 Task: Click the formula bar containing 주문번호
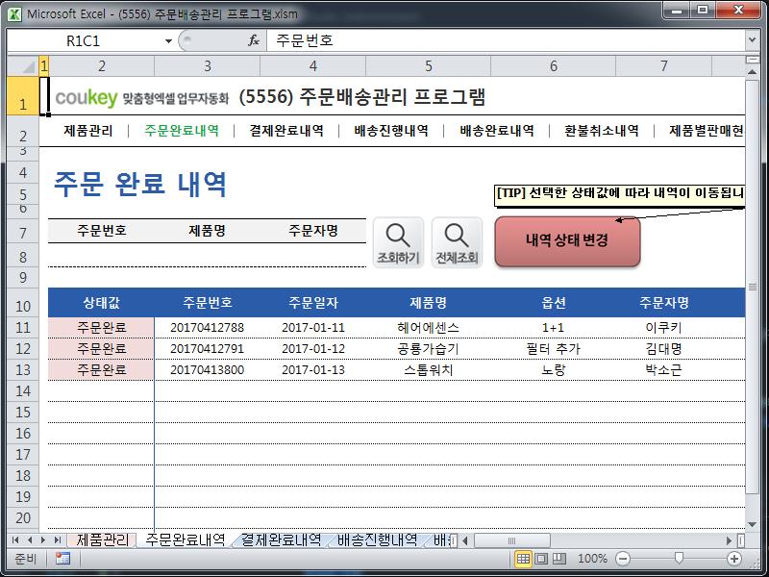[x=506, y=40]
